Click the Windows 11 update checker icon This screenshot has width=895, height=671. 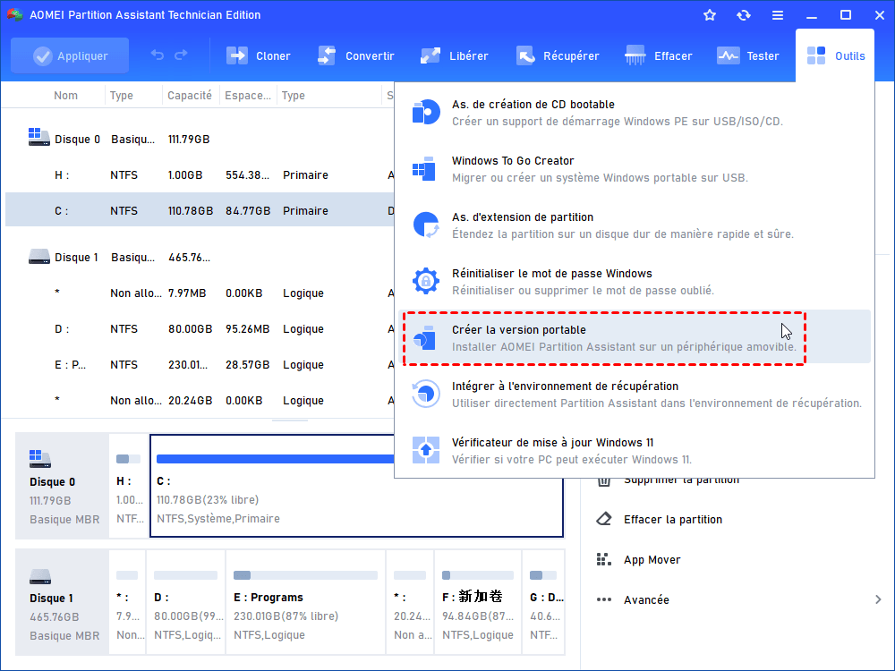[426, 450]
